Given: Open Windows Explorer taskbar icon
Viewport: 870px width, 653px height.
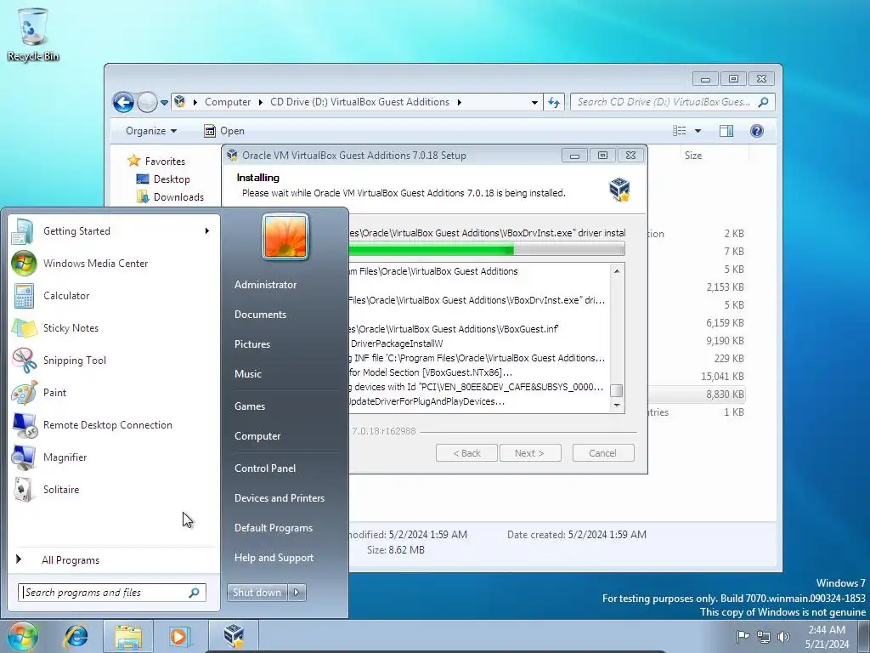Looking at the screenshot, I should click(x=128, y=636).
